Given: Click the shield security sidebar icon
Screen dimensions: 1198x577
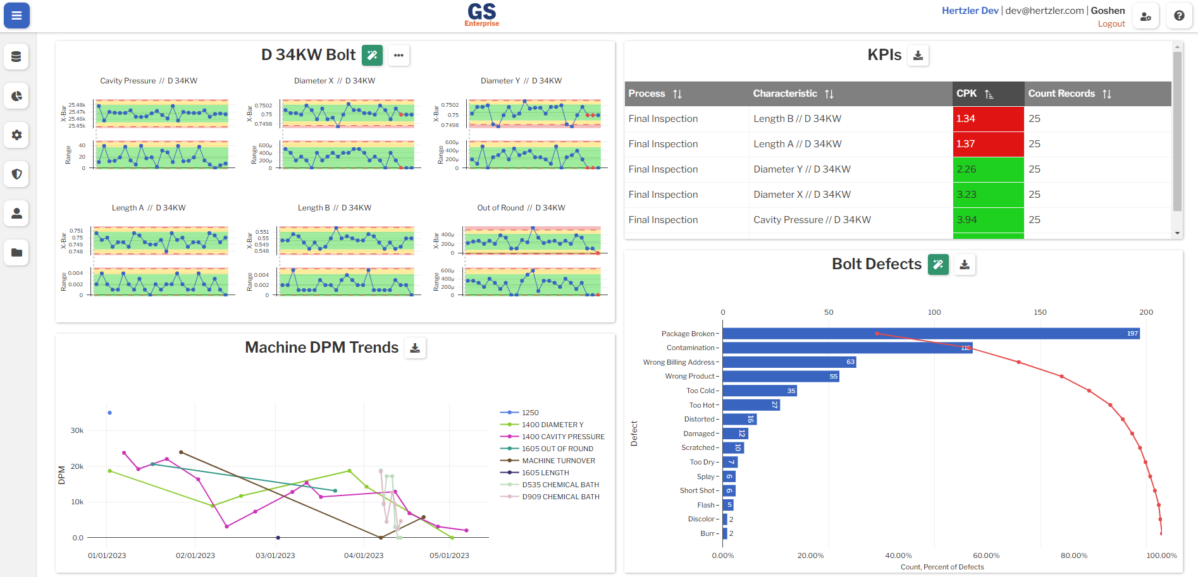Looking at the screenshot, I should pyautogui.click(x=16, y=174).
